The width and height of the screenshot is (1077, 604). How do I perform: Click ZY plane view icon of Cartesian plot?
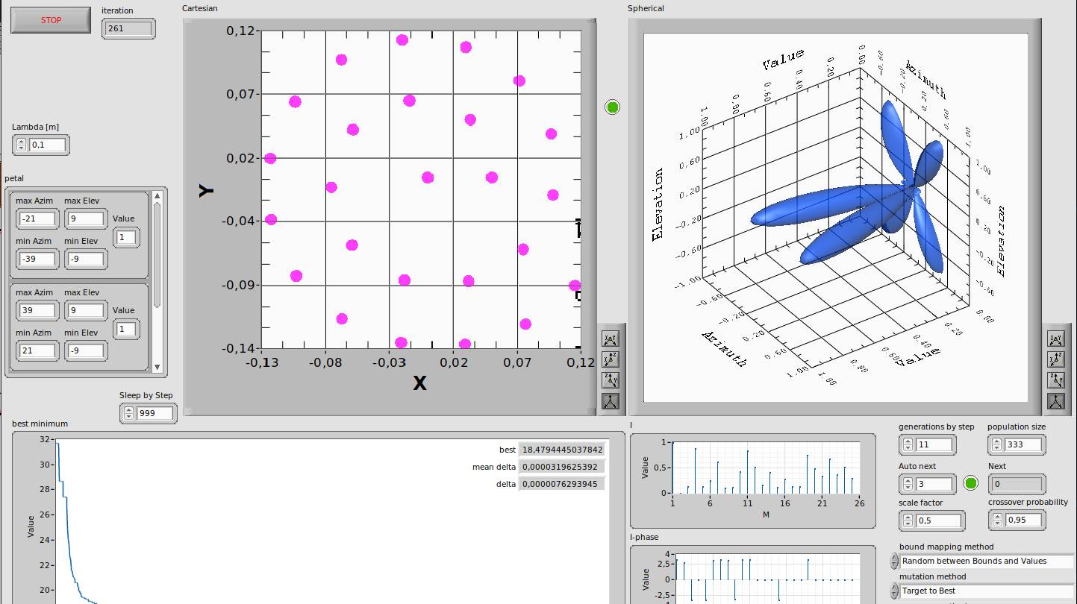coord(610,380)
